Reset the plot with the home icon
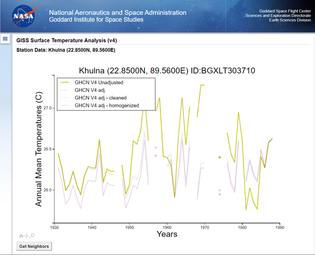This screenshot has height=255, width=315. coord(21,236)
